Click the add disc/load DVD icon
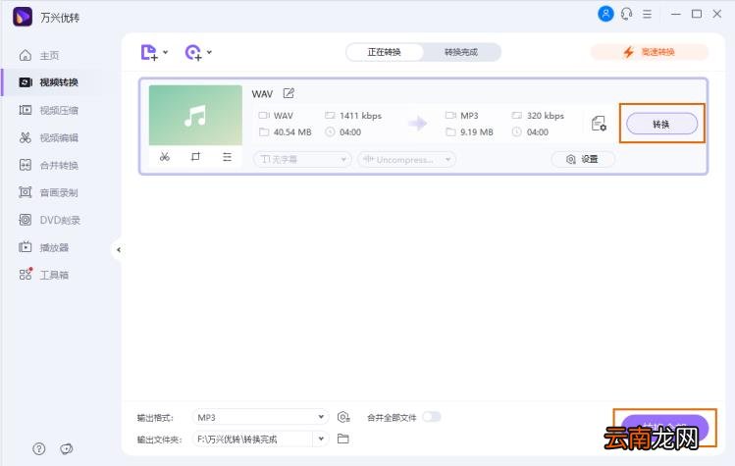The height and width of the screenshot is (466, 735). pos(193,53)
